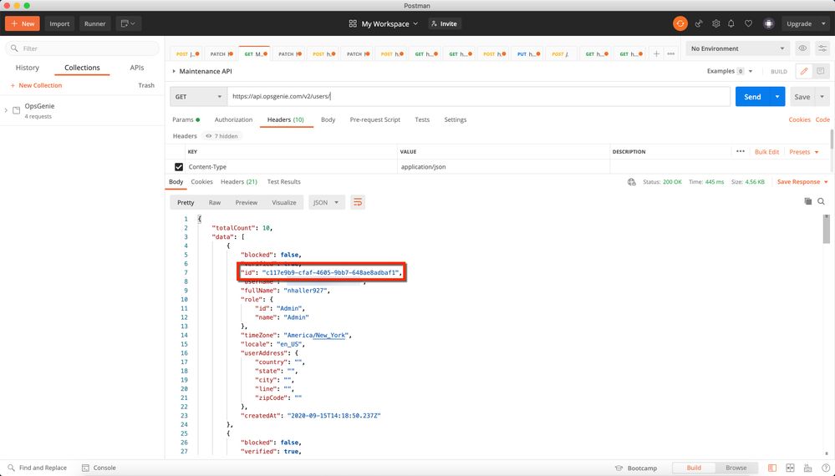Viewport: 835px width, 476px height.
Task: Open the tab options three-dot menu
Action: click(x=671, y=53)
